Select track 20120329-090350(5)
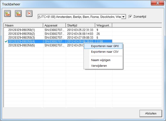Image resolution: width=166 pixels, height=121 pixels. click(x=22, y=45)
